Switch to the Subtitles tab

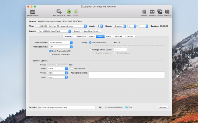coord(118,36)
